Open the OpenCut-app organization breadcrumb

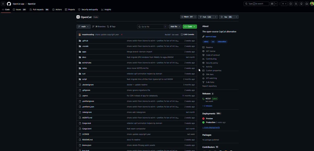pos(19,4)
